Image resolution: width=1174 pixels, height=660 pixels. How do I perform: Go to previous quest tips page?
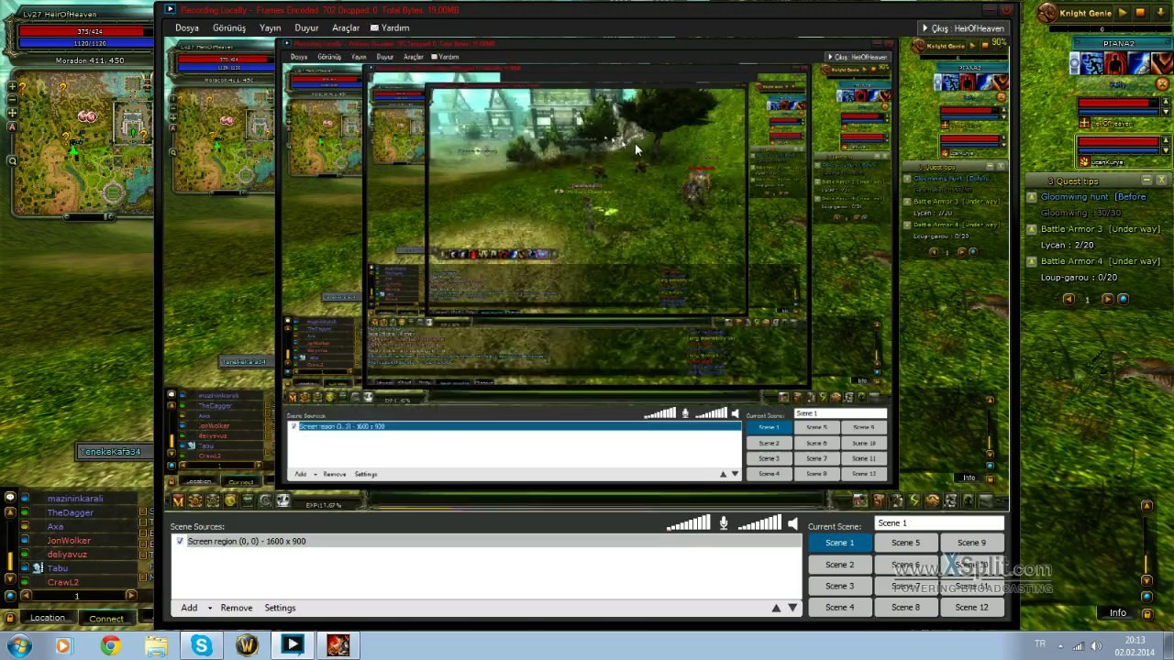click(x=1069, y=299)
